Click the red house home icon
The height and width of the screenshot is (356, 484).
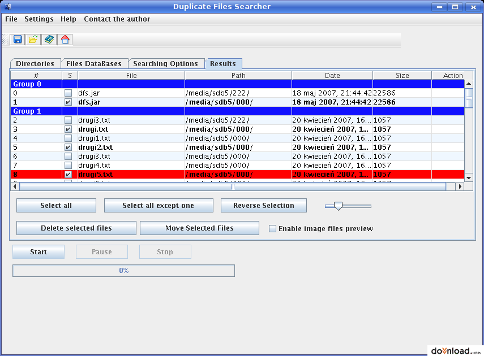pyautogui.click(x=65, y=40)
